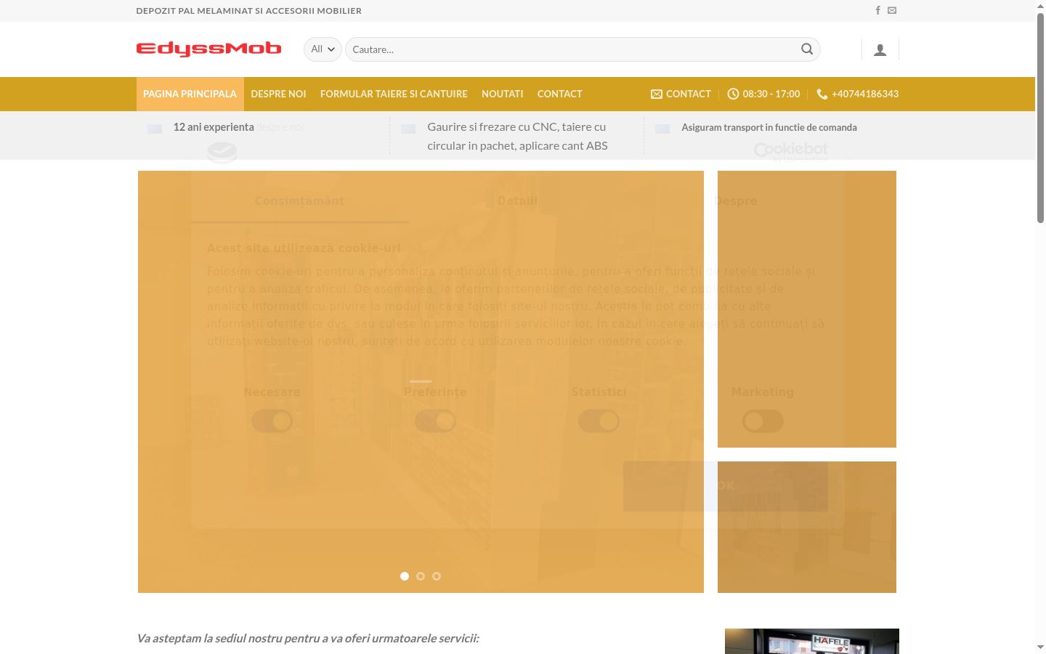Toggle the Preferințe cookie switch
Image resolution: width=1046 pixels, height=654 pixels.
435,421
